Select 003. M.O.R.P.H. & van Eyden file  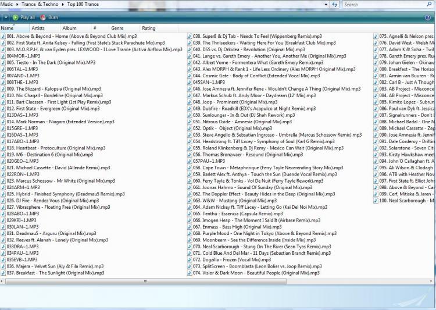[92, 49]
